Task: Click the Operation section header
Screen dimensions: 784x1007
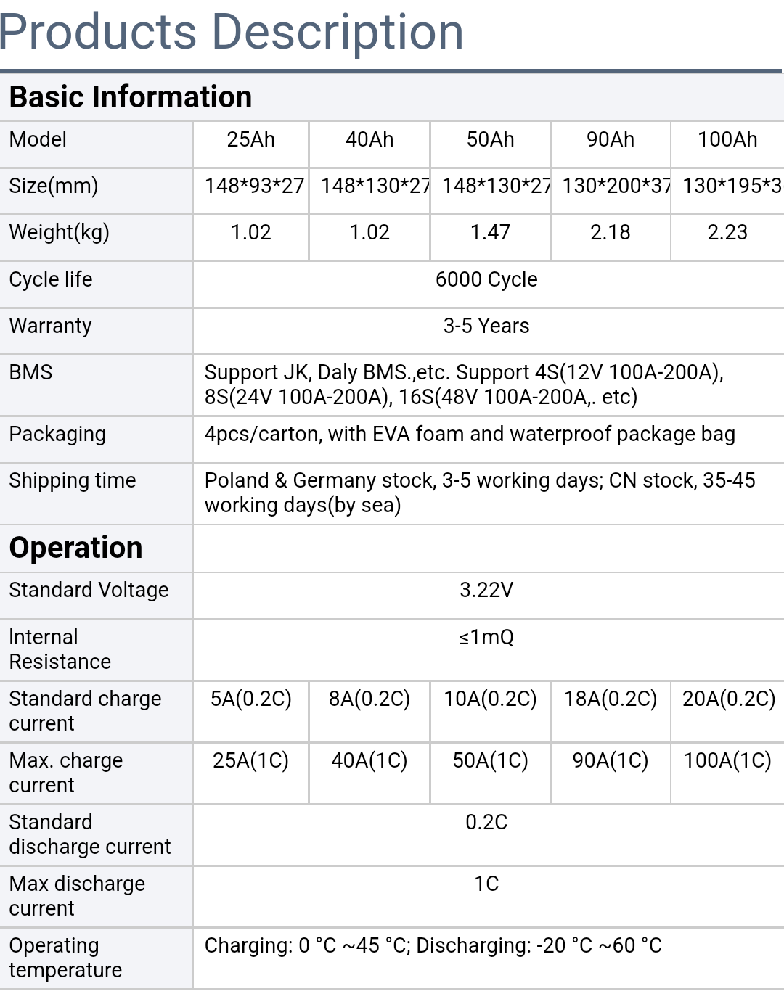Action: point(75,548)
